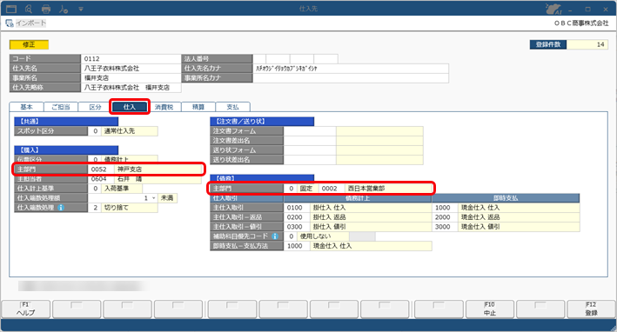Image resolution: width=617 pixels, height=332 pixels.
Task: Click the company name OBC商事株式会社
Action: 580,23
